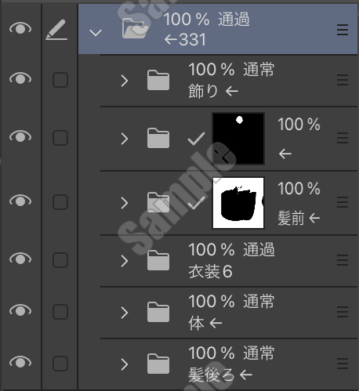The width and height of the screenshot is (359, 391).
Task: Check the edit box for 衣装6 folder
Action: (x=60, y=260)
